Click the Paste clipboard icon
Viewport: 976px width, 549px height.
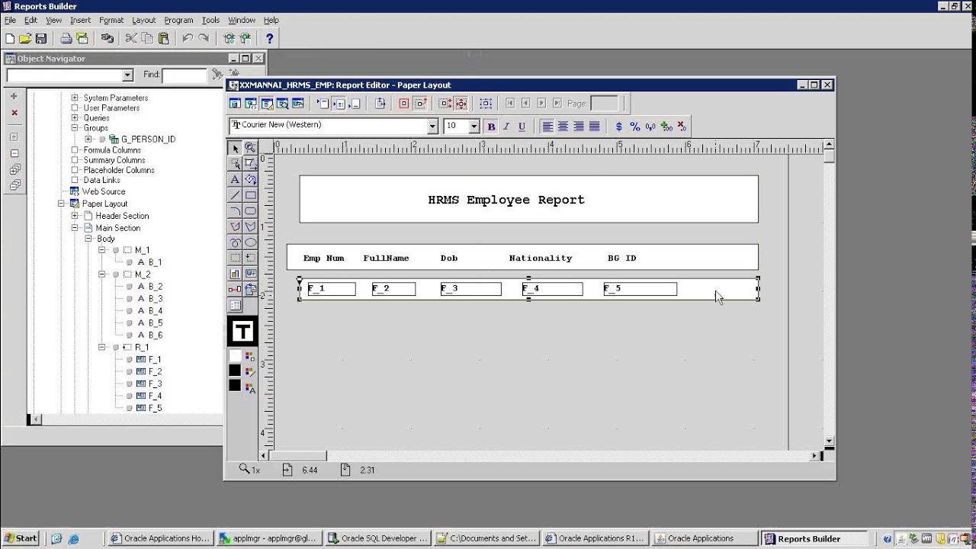click(163, 38)
